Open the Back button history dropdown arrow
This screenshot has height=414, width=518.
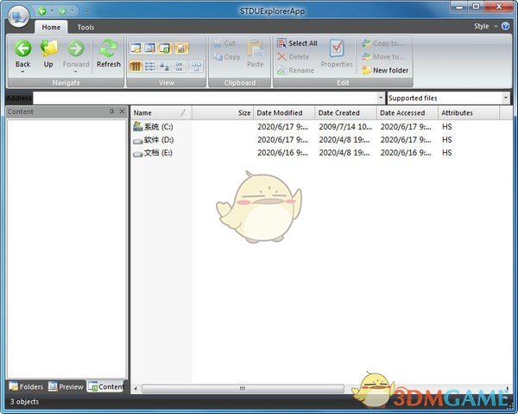pyautogui.click(x=22, y=72)
